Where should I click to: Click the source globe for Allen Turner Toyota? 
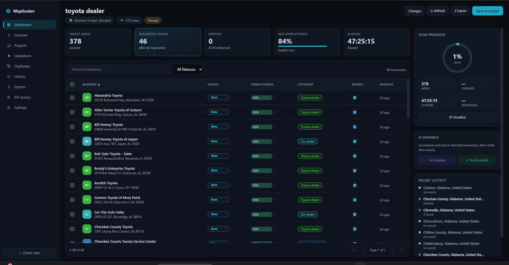pyautogui.click(x=355, y=112)
